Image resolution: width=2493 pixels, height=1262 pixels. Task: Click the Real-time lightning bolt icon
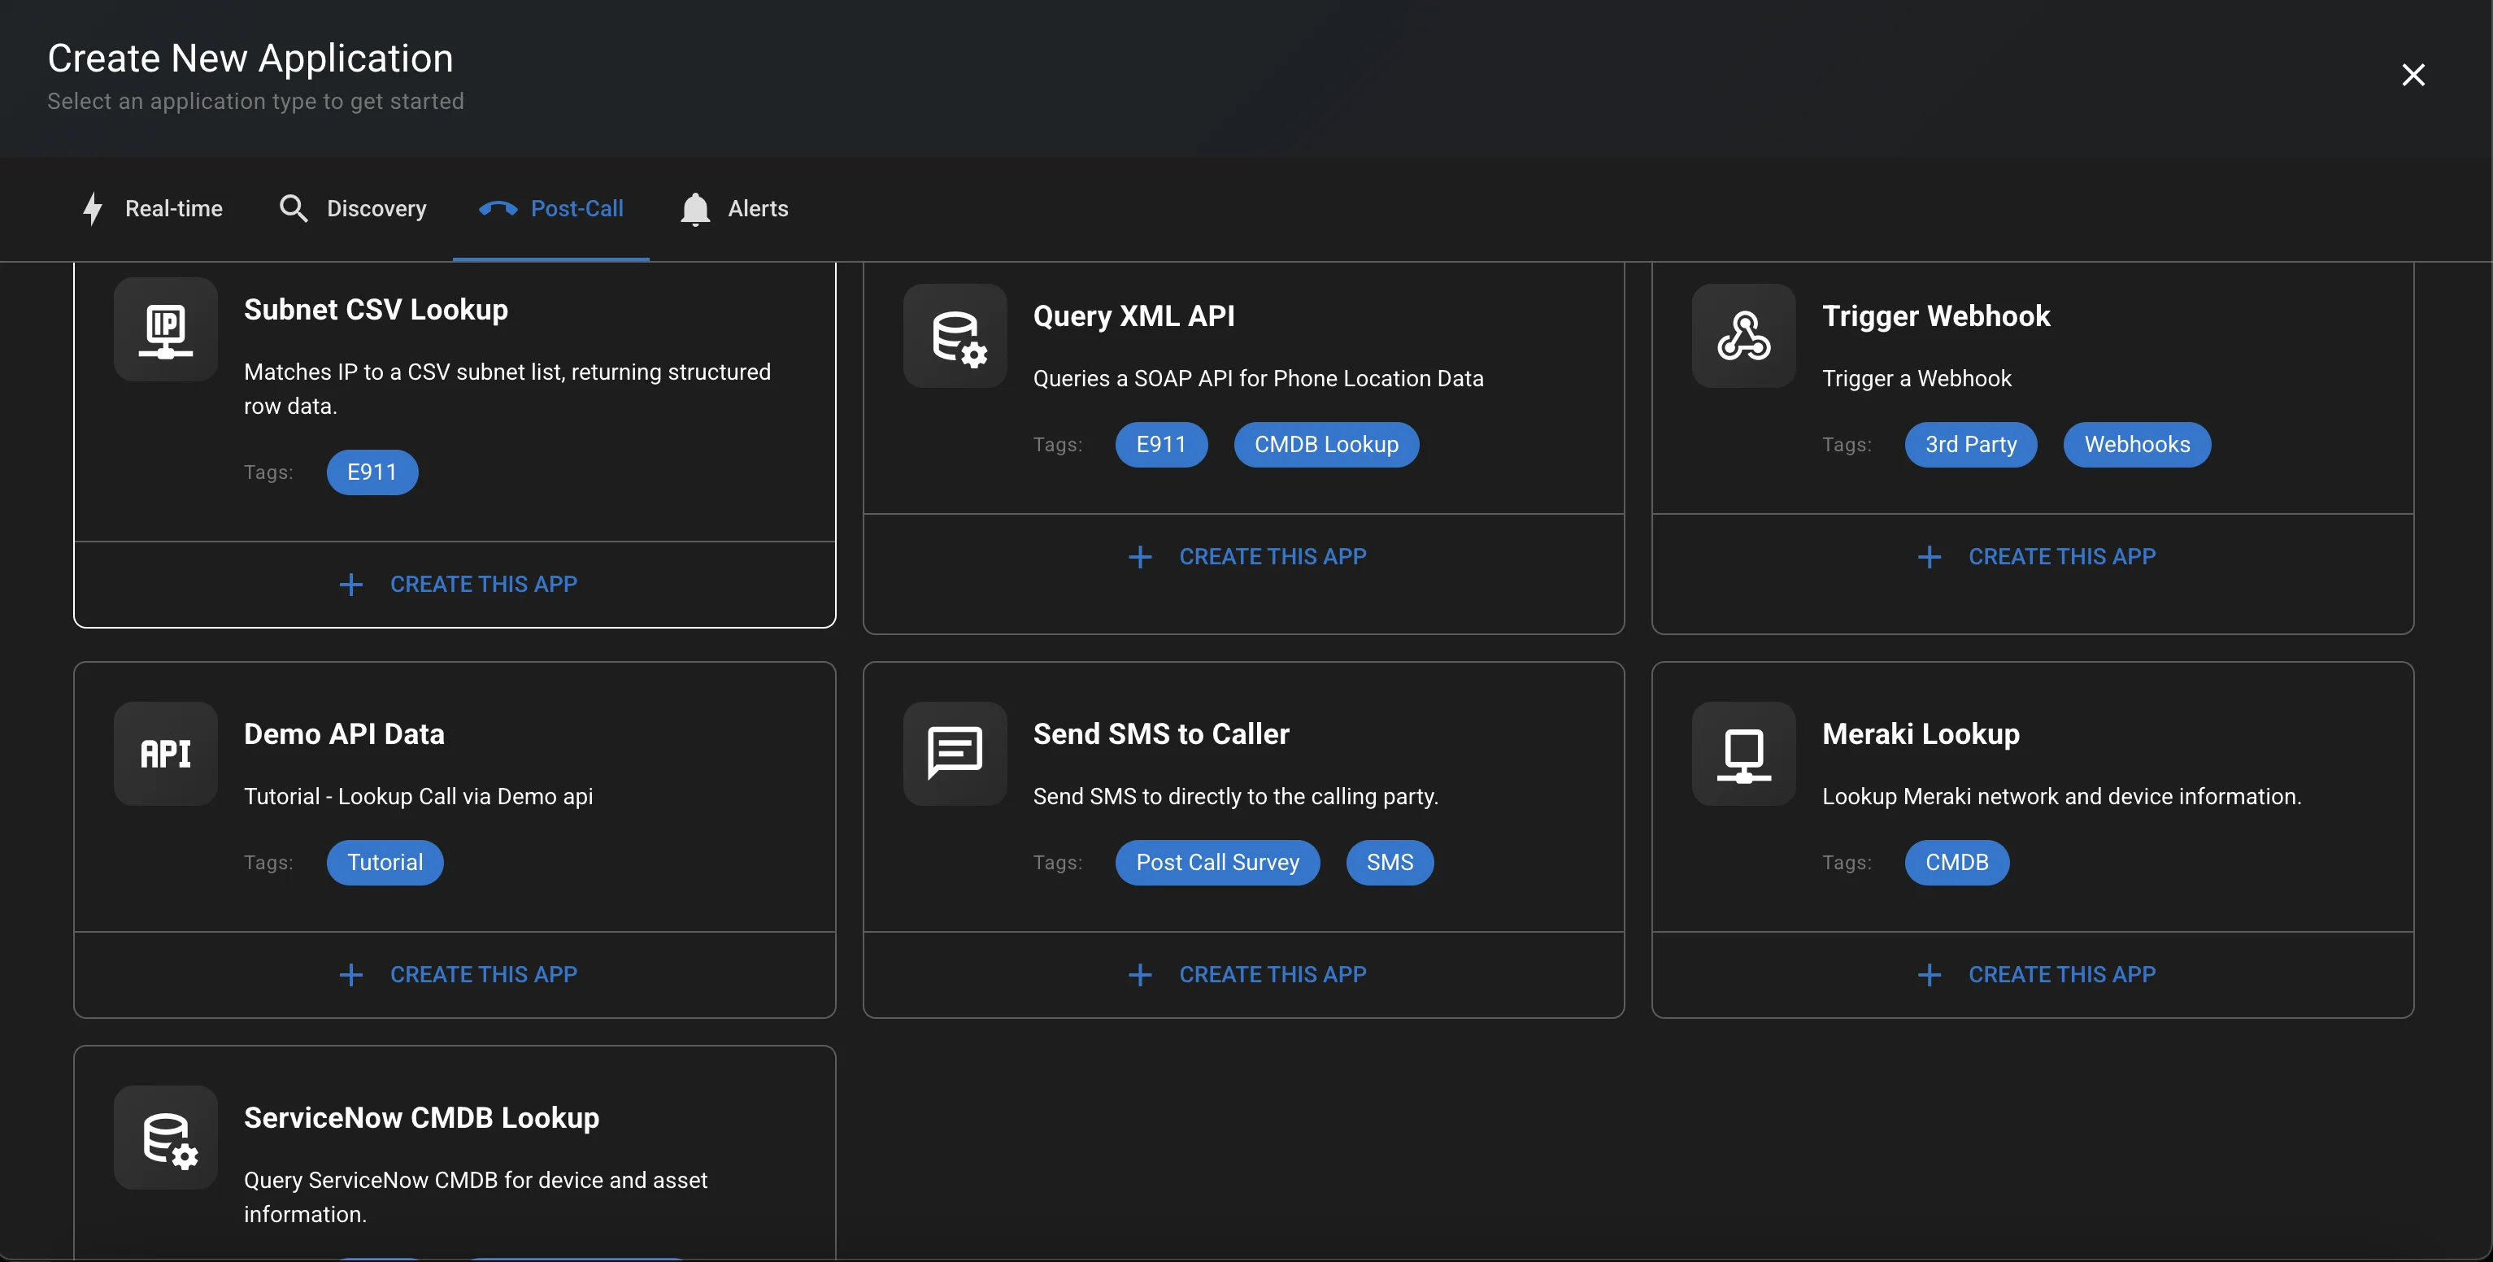93,208
